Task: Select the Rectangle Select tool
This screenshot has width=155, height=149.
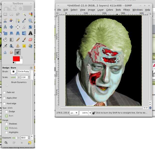Action: [5, 15]
